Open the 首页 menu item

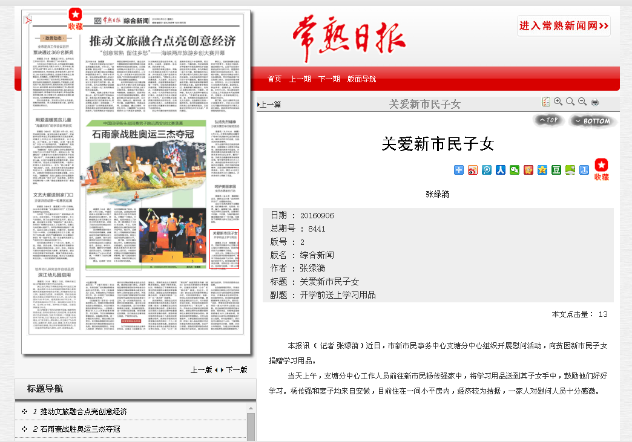274,79
